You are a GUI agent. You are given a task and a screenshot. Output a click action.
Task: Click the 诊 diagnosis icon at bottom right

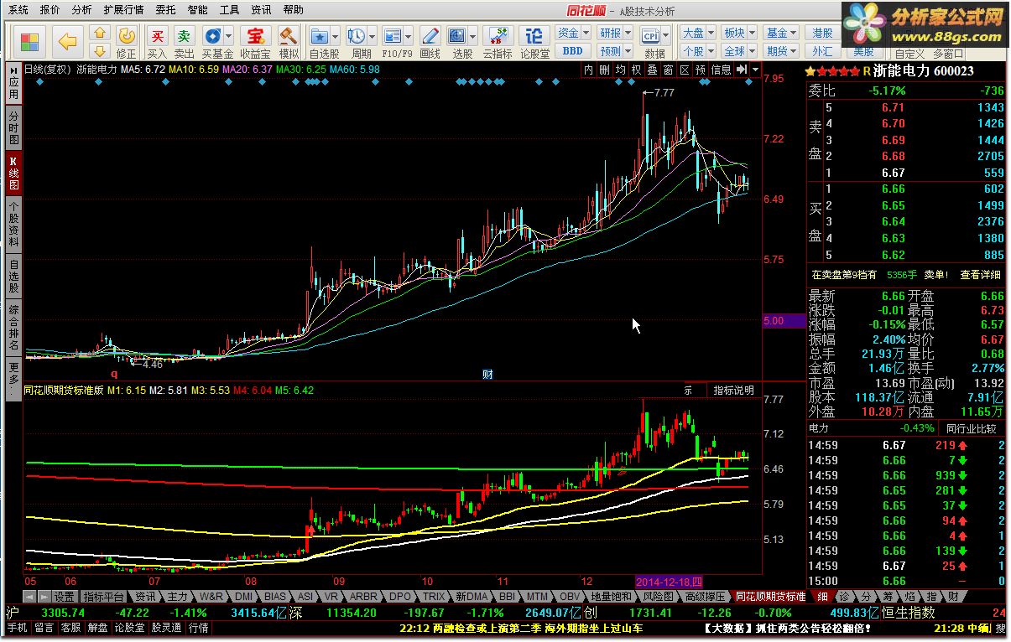842,597
